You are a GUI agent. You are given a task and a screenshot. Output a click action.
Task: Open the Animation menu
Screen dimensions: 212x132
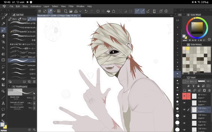pos(36,6)
